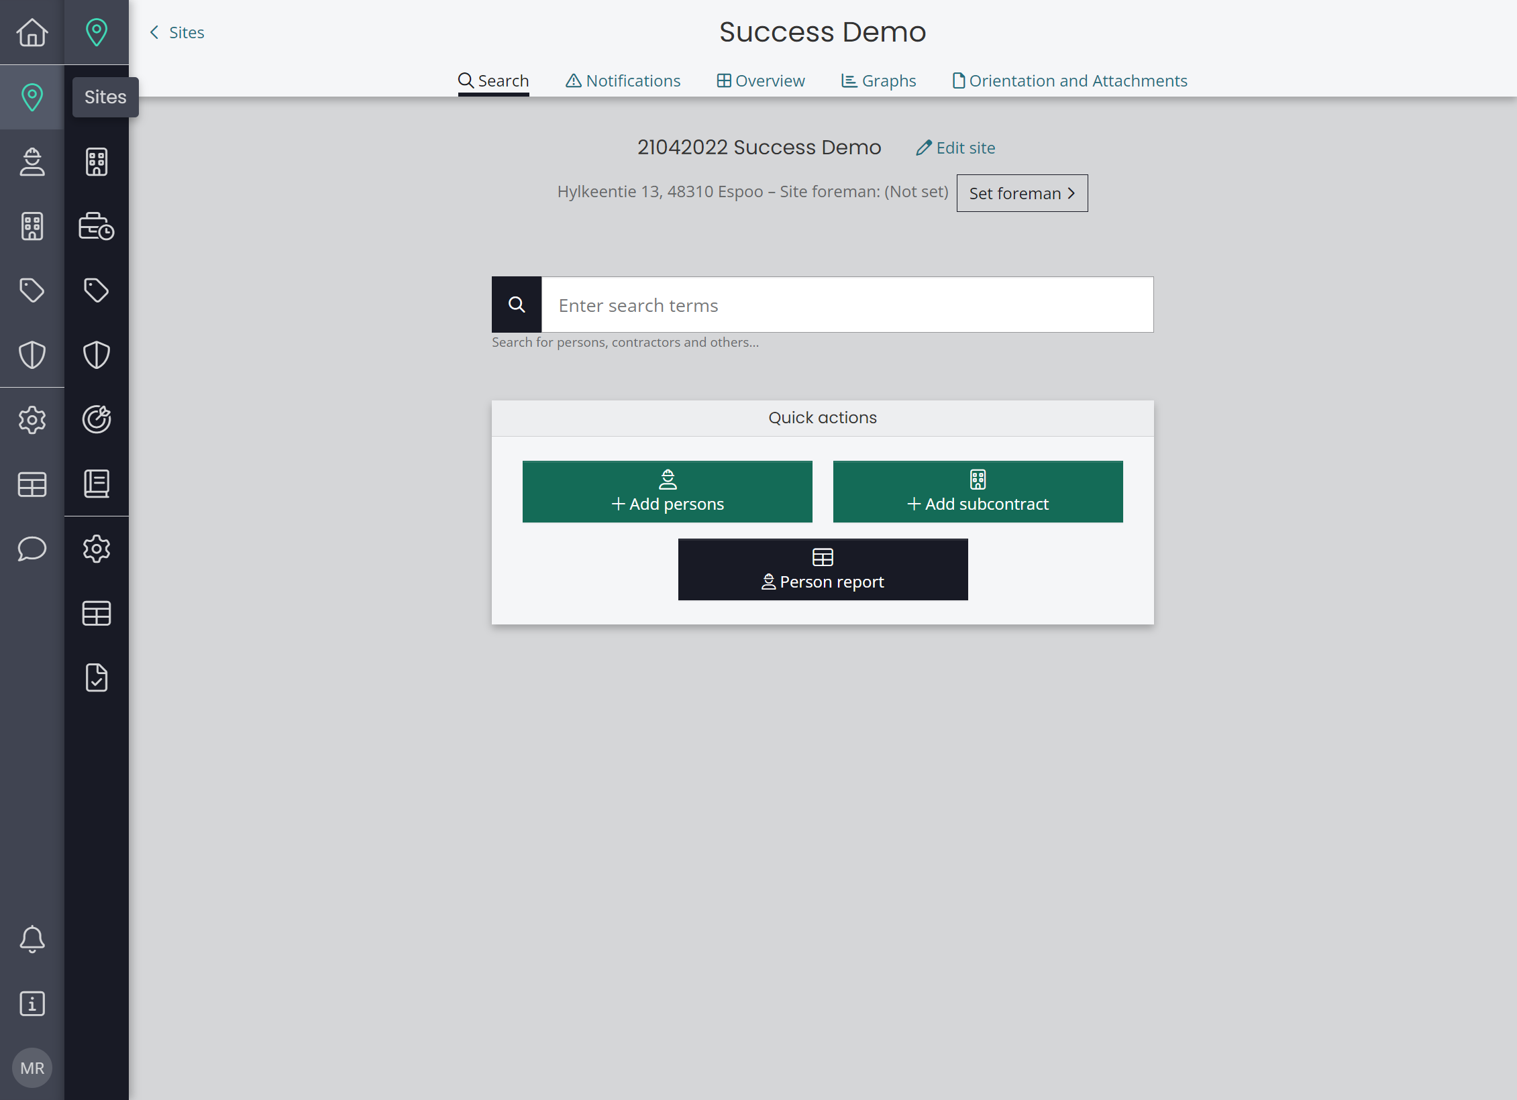This screenshot has width=1517, height=1100.
Task: Open the gear icon in second sidebar column
Action: point(97,549)
